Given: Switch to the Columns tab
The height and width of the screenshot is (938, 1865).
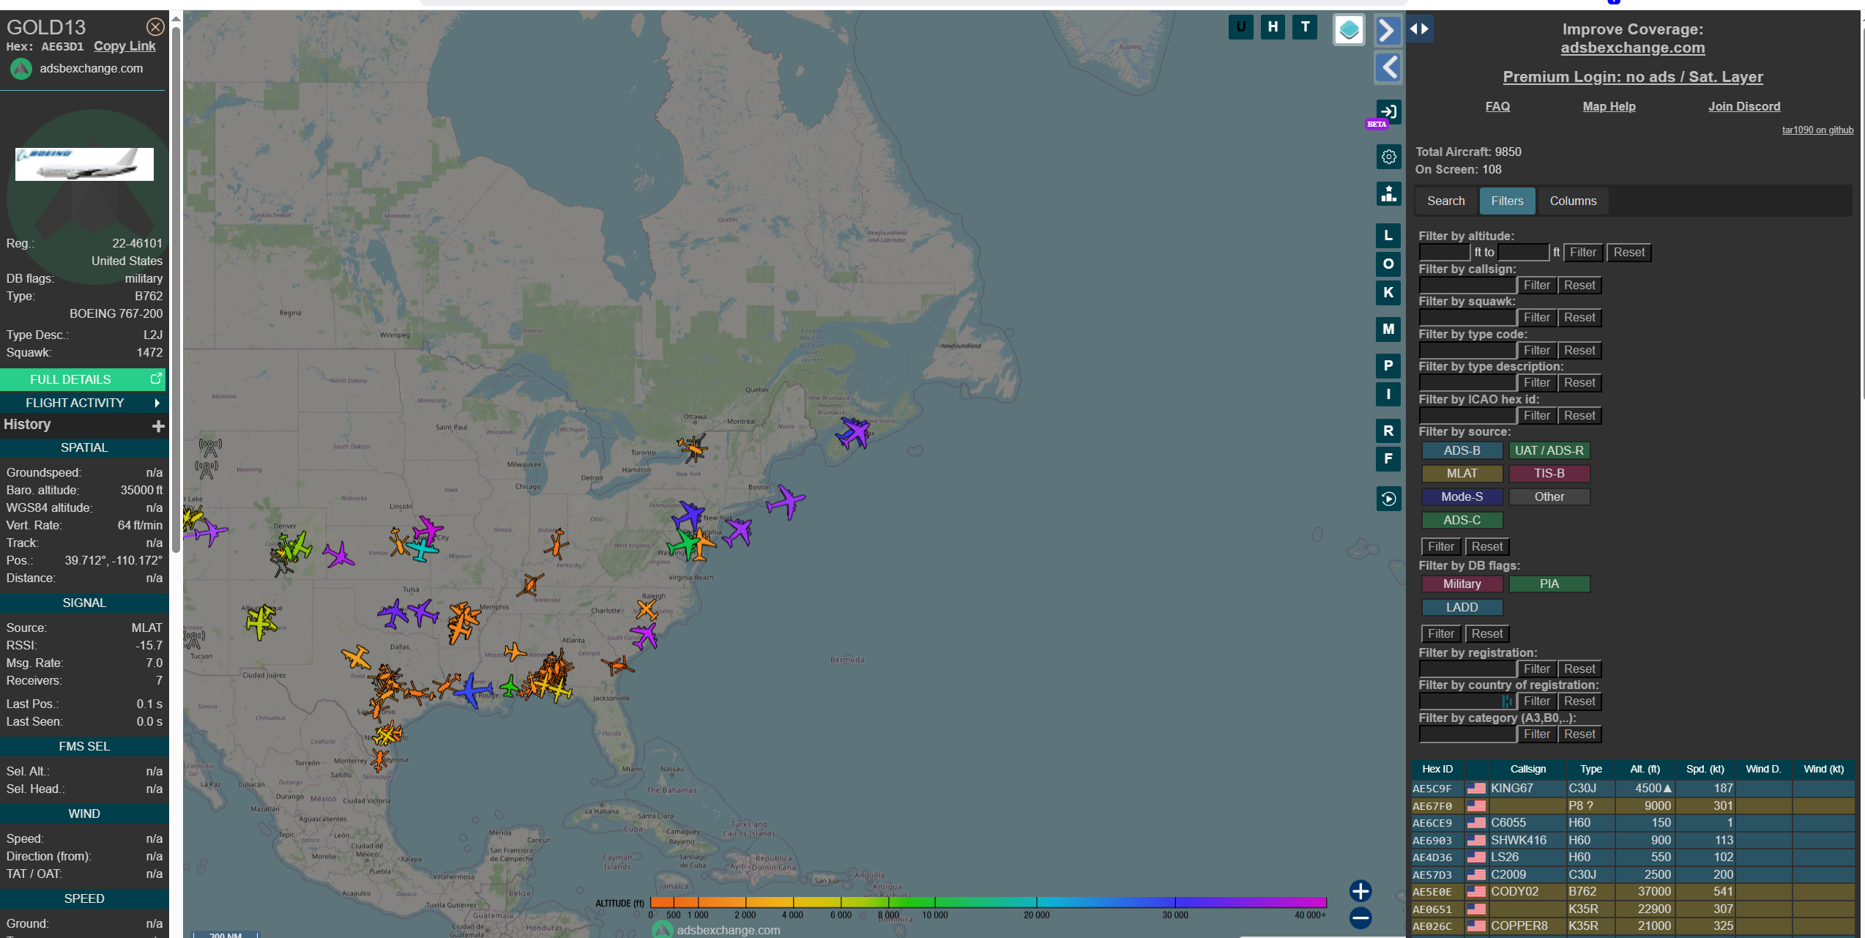Looking at the screenshot, I should tap(1573, 201).
